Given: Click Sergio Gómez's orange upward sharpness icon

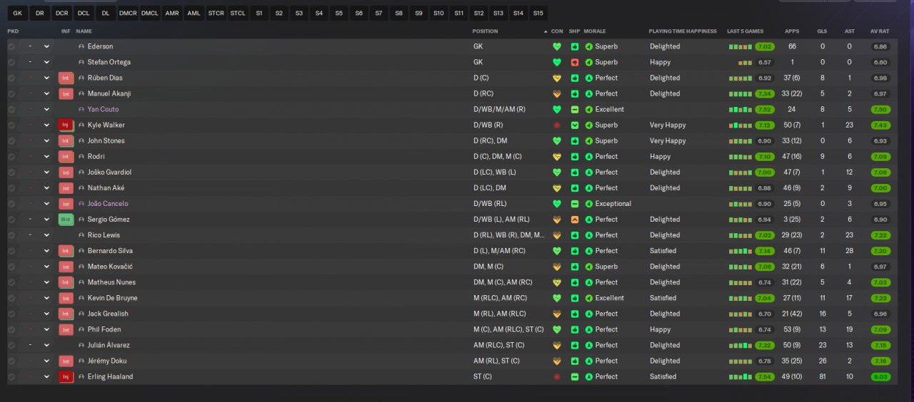Looking at the screenshot, I should pos(575,220).
